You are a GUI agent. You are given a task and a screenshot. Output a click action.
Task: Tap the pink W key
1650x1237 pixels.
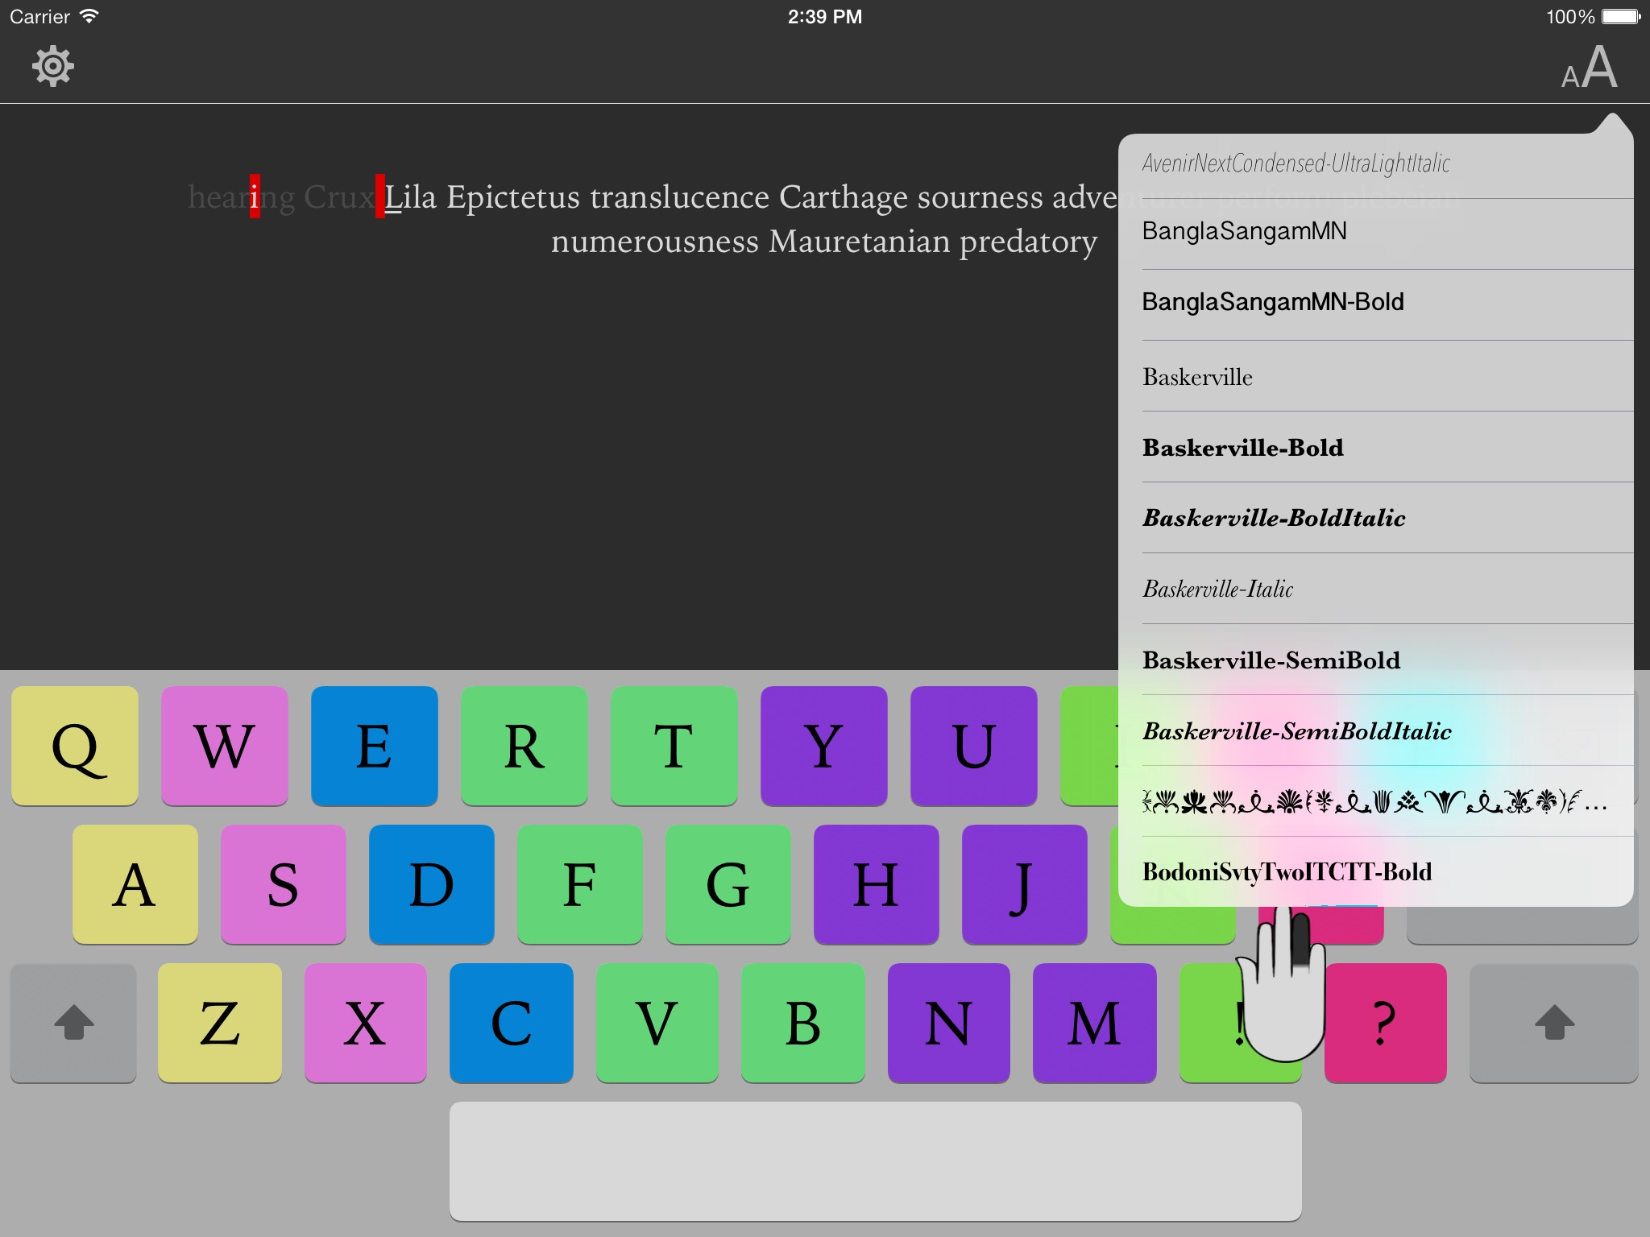(x=225, y=746)
